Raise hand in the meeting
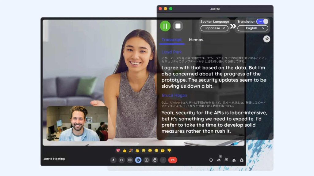 point(155,160)
